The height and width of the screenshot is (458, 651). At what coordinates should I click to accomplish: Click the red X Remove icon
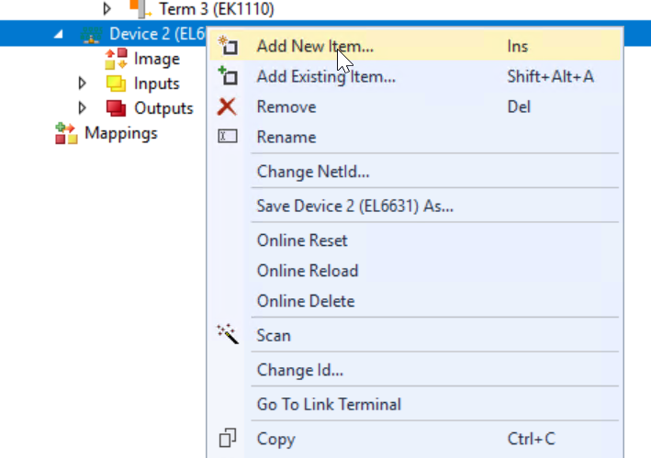click(x=227, y=106)
